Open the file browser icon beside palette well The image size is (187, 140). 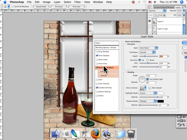pos(149,7)
